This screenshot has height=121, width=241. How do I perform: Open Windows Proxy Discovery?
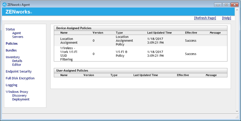19,96
